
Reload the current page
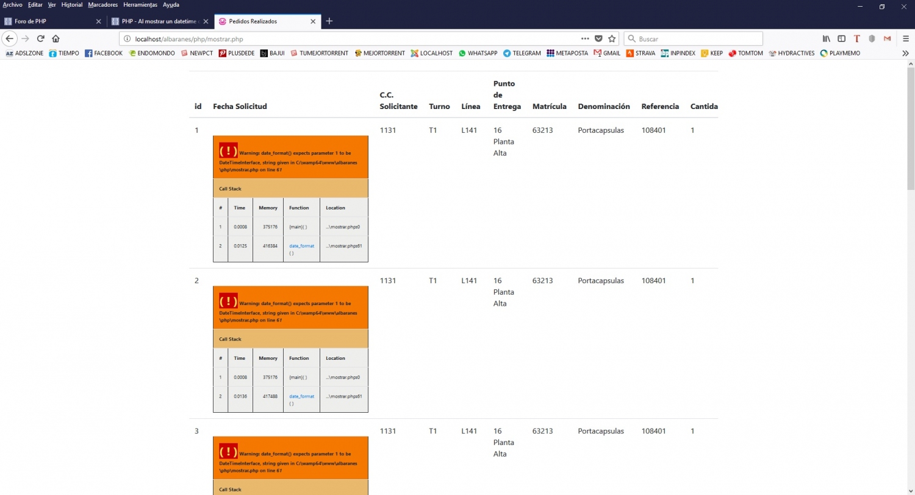[x=41, y=38]
